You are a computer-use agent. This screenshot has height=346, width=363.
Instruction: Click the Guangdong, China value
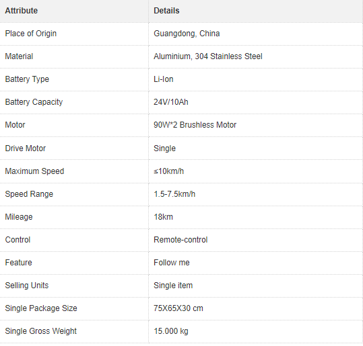point(187,34)
